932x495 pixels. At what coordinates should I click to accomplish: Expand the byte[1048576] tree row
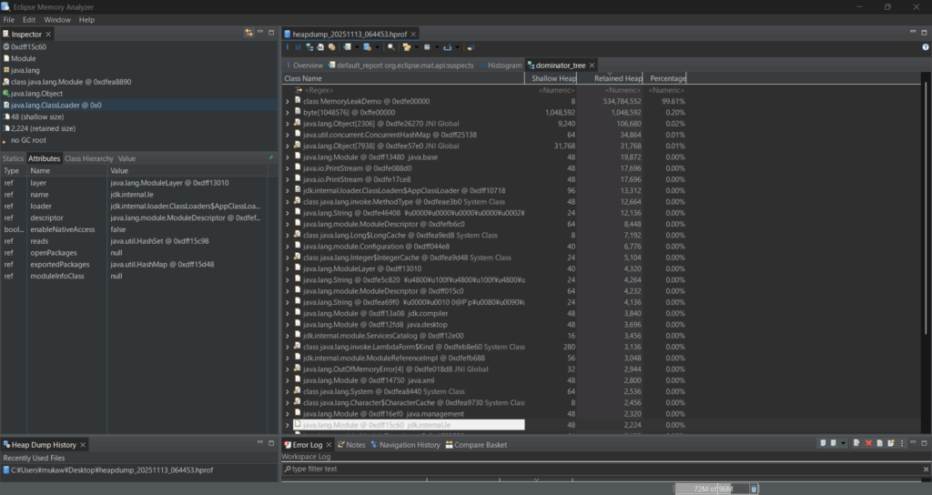287,112
